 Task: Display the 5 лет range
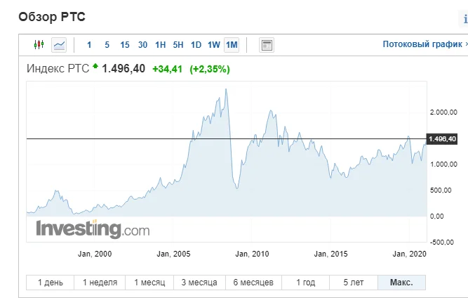click(x=354, y=283)
